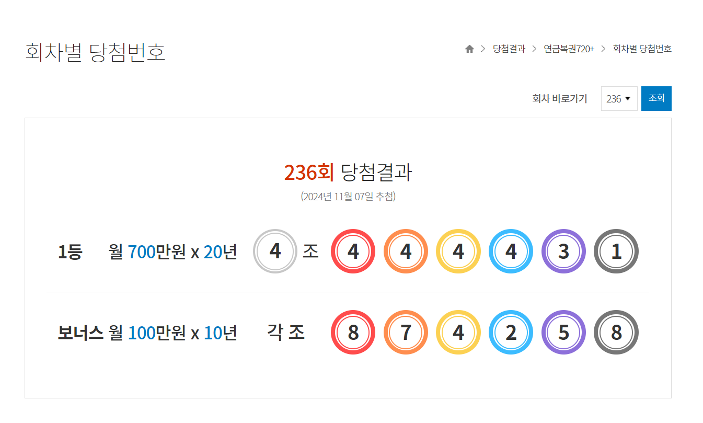Click the red bonus ball showing 8
This screenshot has height=423, width=703.
point(353,333)
